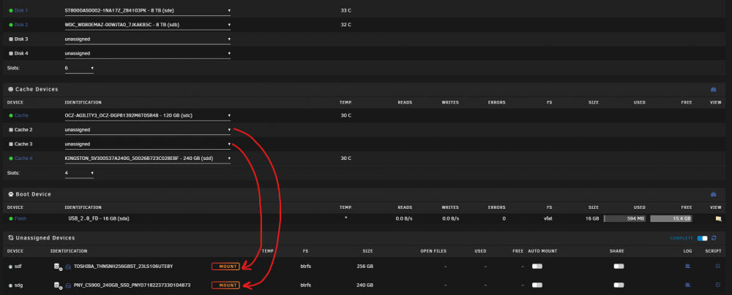This screenshot has height=295, width=732.
Task: Enable Auto Mount for the TOSHIBA drive
Action: coord(537,266)
